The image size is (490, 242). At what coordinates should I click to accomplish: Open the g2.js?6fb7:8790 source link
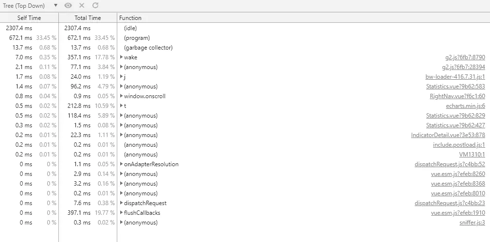(x=465, y=57)
